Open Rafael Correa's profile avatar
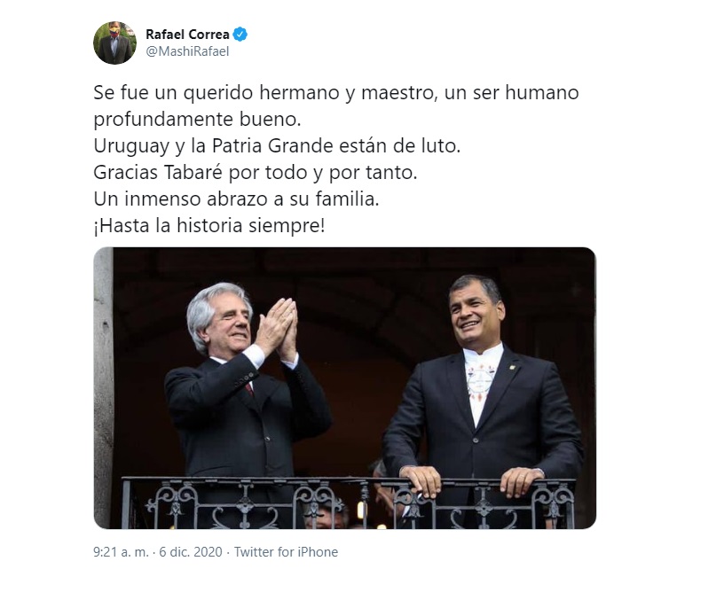Screen dimensions: 724x600 pyautogui.click(x=114, y=43)
